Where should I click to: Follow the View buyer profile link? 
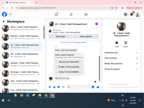click(79, 42)
